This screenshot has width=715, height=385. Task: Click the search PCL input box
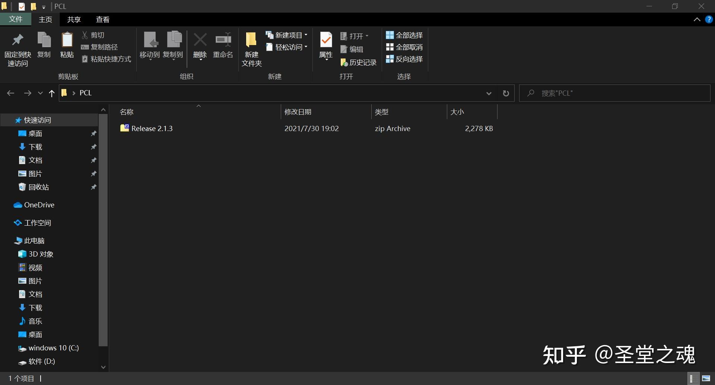coord(615,93)
